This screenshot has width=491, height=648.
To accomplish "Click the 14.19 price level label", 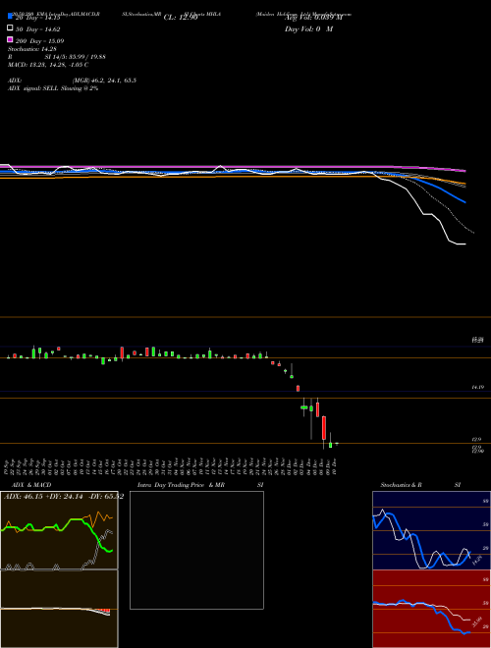I will 478,387.
